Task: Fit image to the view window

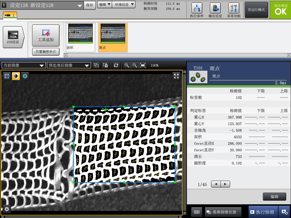Action: coord(143,65)
